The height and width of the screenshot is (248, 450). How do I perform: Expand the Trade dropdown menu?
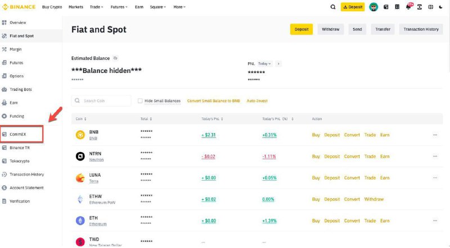96,7
